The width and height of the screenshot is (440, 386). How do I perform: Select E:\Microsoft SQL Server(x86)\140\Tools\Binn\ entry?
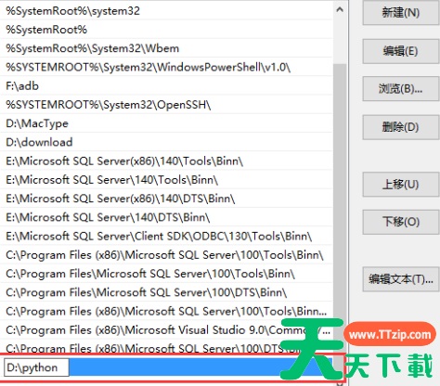tap(166, 161)
